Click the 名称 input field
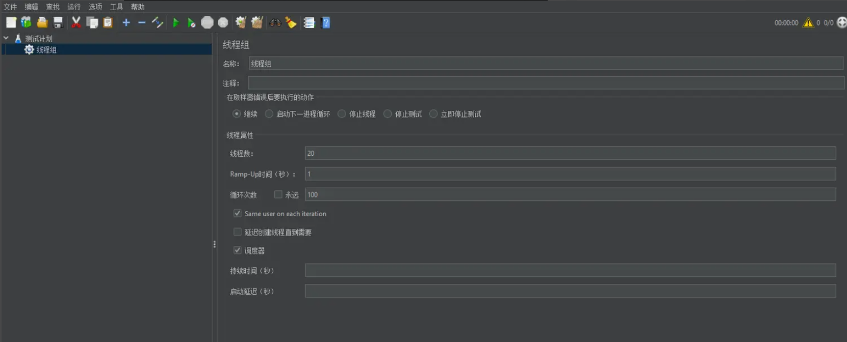 click(546, 64)
